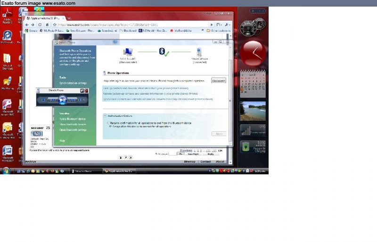Open Chrome wrench settings menu
377x242 pixels.
(x=227, y=25)
